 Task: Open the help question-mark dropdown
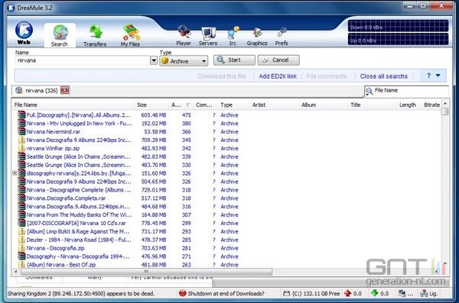pyautogui.click(x=433, y=76)
